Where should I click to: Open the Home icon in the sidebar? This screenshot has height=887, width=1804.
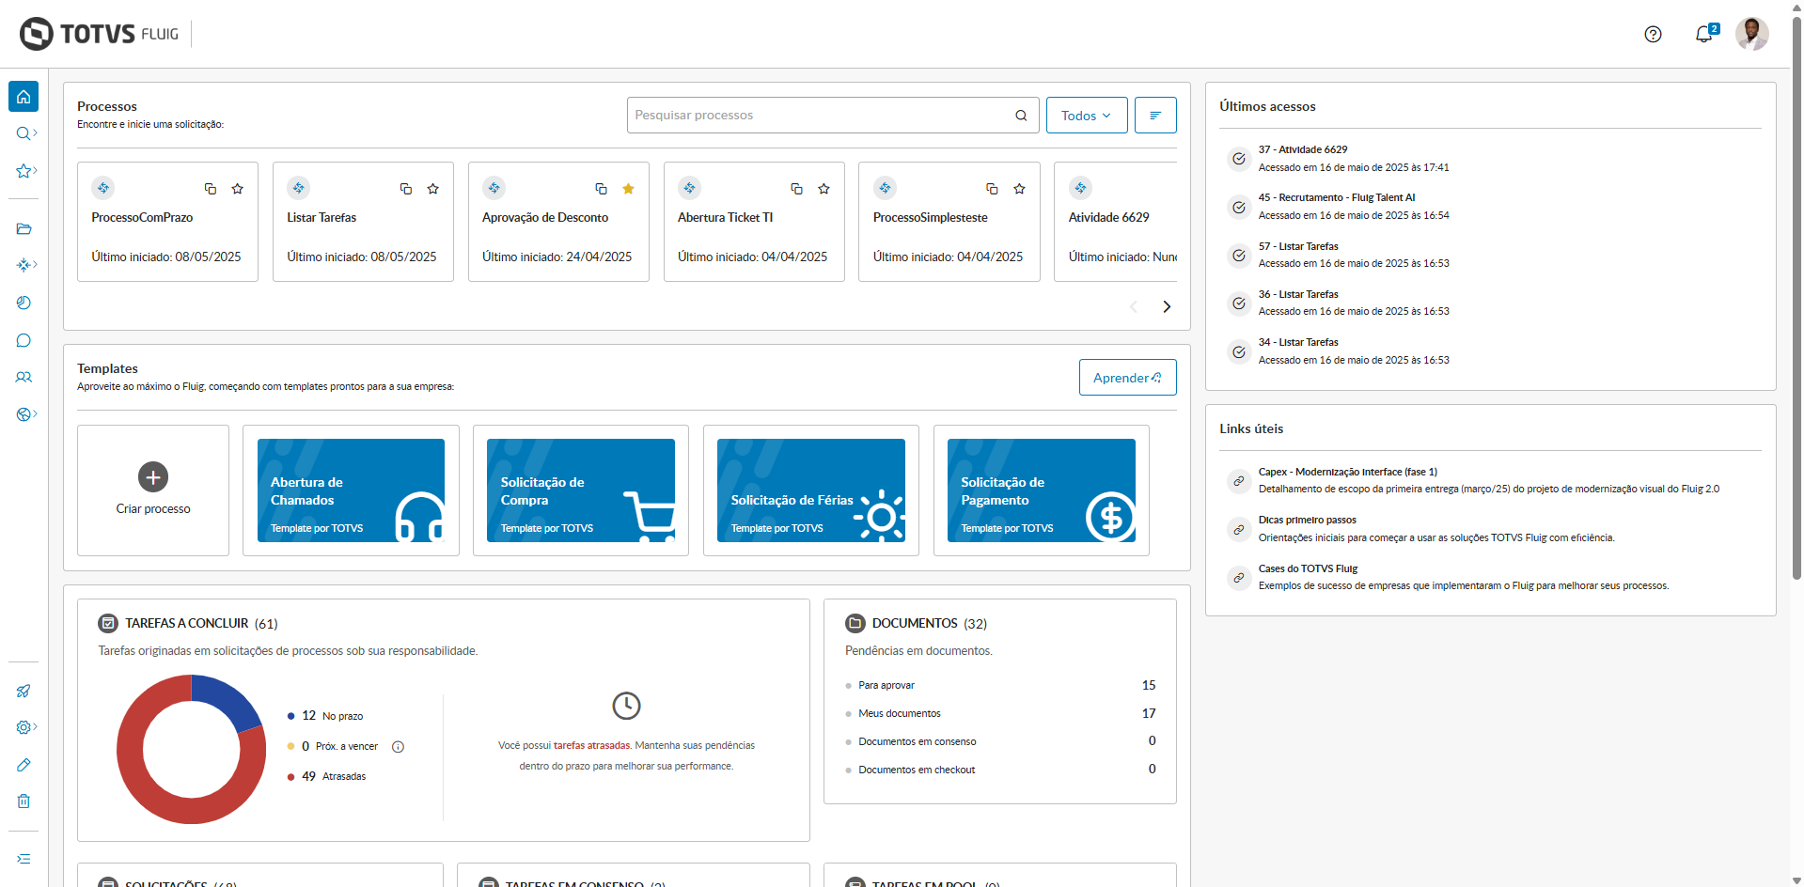click(x=24, y=97)
